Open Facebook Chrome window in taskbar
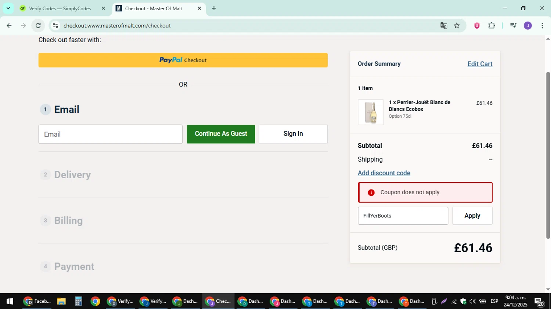Image resolution: width=551 pixels, height=309 pixels. click(37, 301)
